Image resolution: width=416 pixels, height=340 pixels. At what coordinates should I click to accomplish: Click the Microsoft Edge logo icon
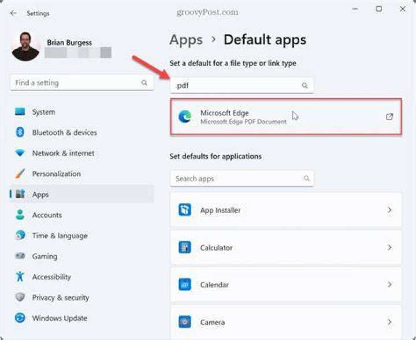185,117
